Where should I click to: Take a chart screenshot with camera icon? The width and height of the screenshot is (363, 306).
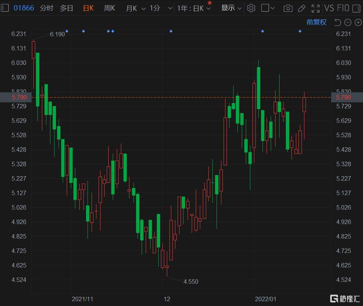pos(288,8)
